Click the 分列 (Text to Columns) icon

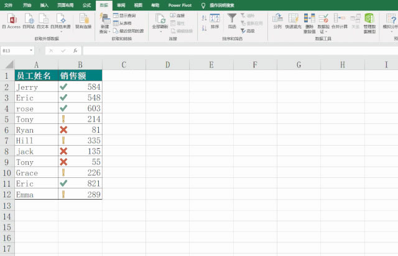(277, 19)
